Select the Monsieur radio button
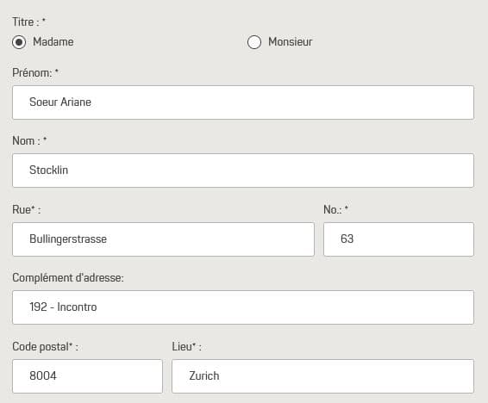488x403 pixels. coord(254,42)
